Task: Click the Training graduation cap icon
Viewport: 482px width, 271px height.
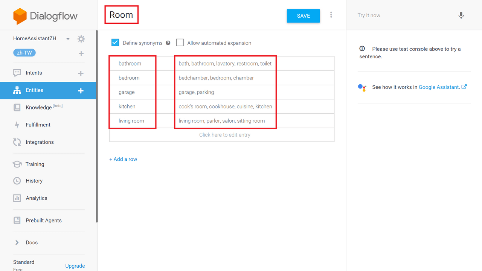Action: click(17, 164)
